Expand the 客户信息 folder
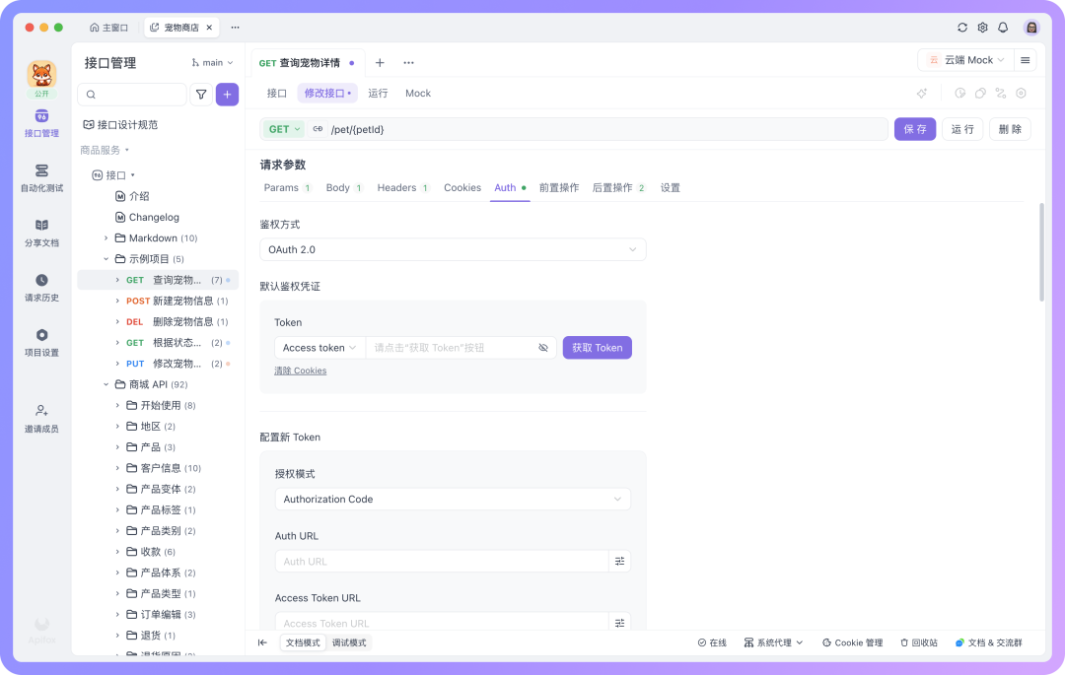The image size is (1065, 675). 116,468
